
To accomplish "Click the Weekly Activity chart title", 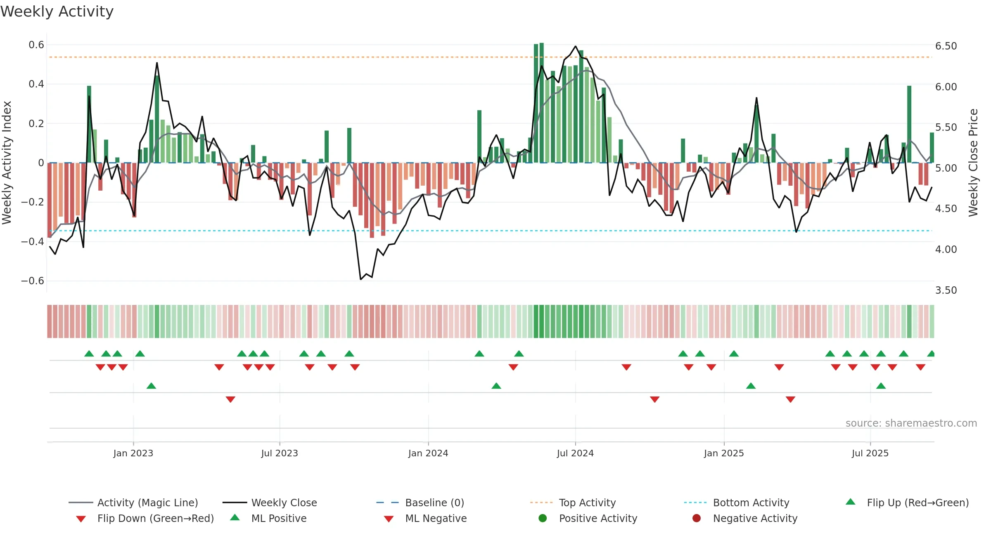I will click(57, 12).
